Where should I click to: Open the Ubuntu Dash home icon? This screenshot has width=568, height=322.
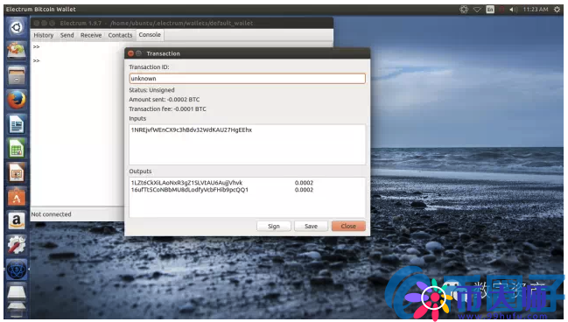(x=17, y=27)
